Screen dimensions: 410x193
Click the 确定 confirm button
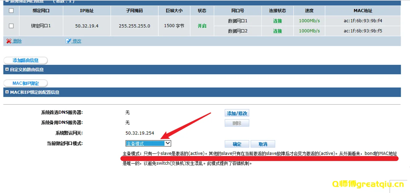point(237,143)
